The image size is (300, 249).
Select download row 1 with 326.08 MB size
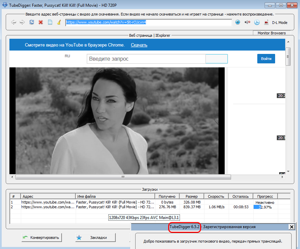pyautogui.click(x=150, y=202)
